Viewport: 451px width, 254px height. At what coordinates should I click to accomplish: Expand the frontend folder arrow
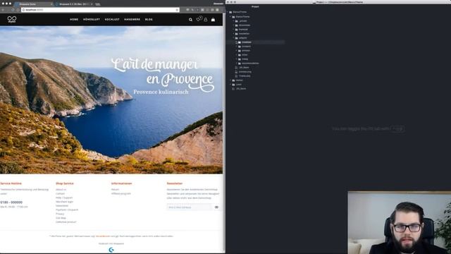click(233, 30)
